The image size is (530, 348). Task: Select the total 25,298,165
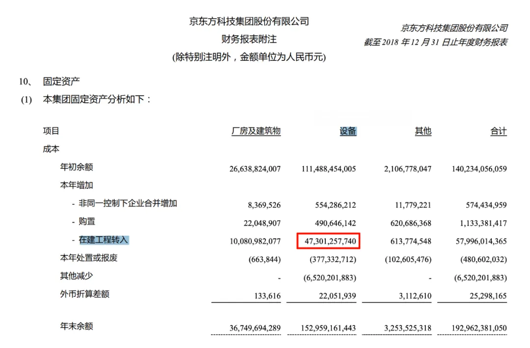[x=488, y=296]
